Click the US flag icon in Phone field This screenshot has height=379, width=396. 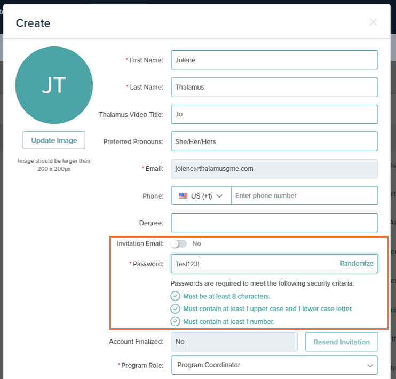click(183, 195)
